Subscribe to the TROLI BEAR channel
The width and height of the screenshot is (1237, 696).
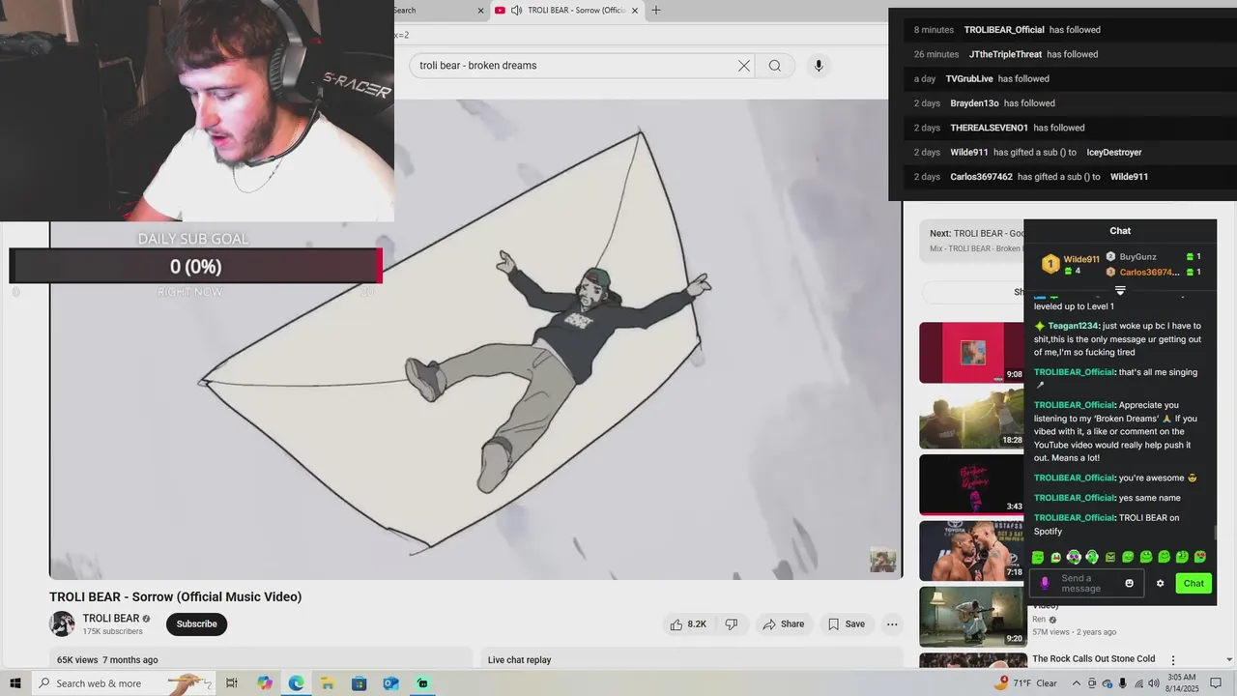196,624
